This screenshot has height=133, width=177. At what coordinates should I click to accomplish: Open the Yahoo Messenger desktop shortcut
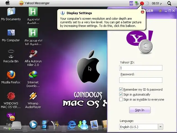11,121
